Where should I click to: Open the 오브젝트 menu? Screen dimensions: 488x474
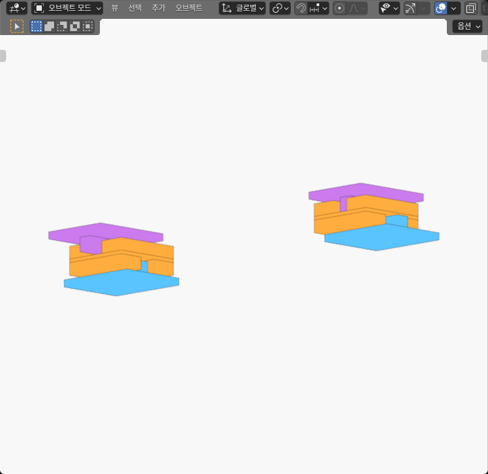[189, 8]
